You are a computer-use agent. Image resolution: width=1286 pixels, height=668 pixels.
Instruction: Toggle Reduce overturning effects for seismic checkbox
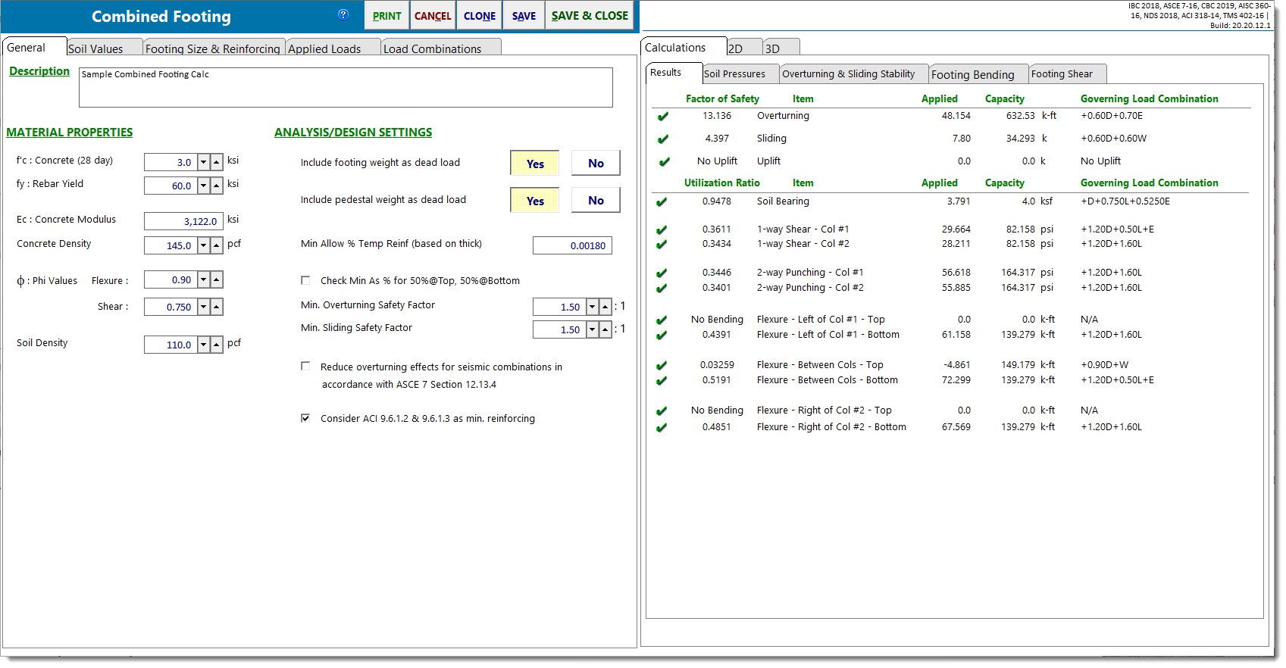[305, 366]
